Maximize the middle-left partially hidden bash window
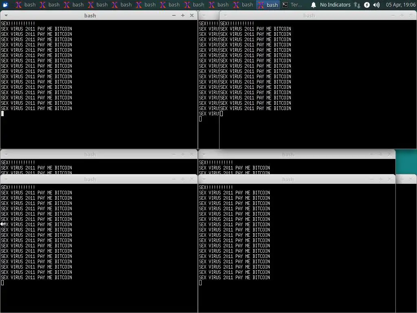The height and width of the screenshot is (313, 417). click(x=183, y=154)
